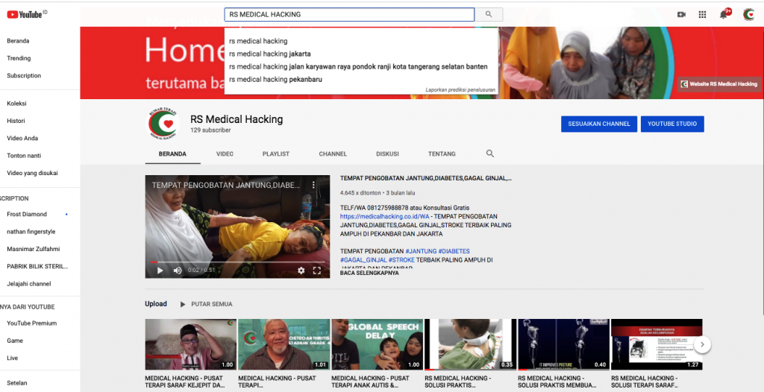764x392 pixels.
Task: Switch to the Tentang tab
Action: click(x=442, y=154)
